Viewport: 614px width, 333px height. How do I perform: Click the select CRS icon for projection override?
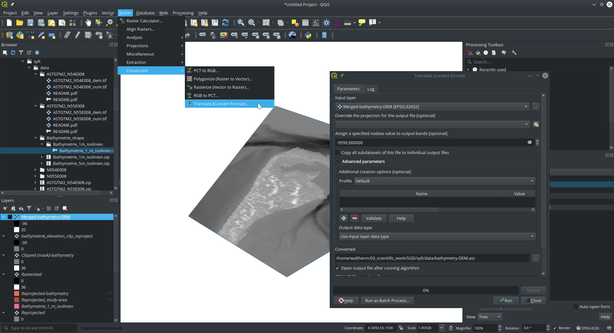point(536,124)
